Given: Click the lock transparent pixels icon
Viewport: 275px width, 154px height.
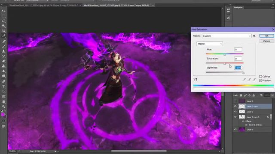Looking at the screenshot, I should tap(241, 95).
